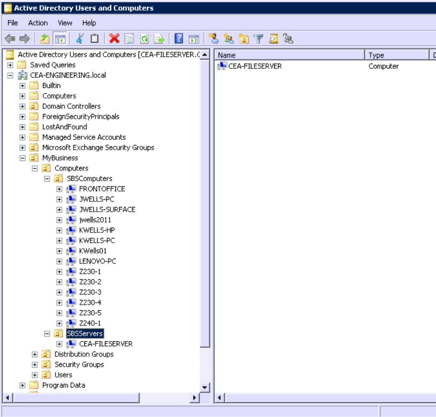
Task: Click the Export List toolbar icon
Action: pyautogui.click(x=159, y=39)
